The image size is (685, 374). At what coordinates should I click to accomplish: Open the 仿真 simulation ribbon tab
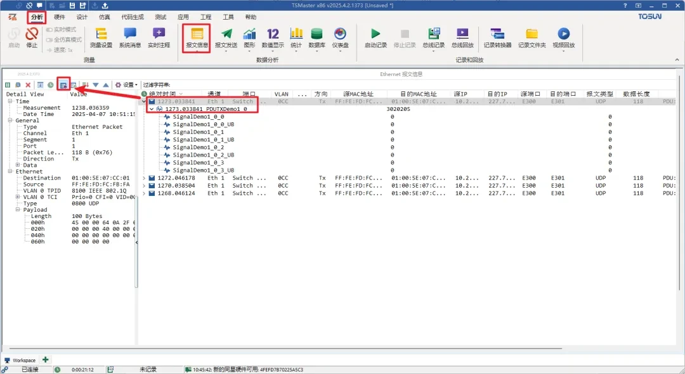pos(104,17)
